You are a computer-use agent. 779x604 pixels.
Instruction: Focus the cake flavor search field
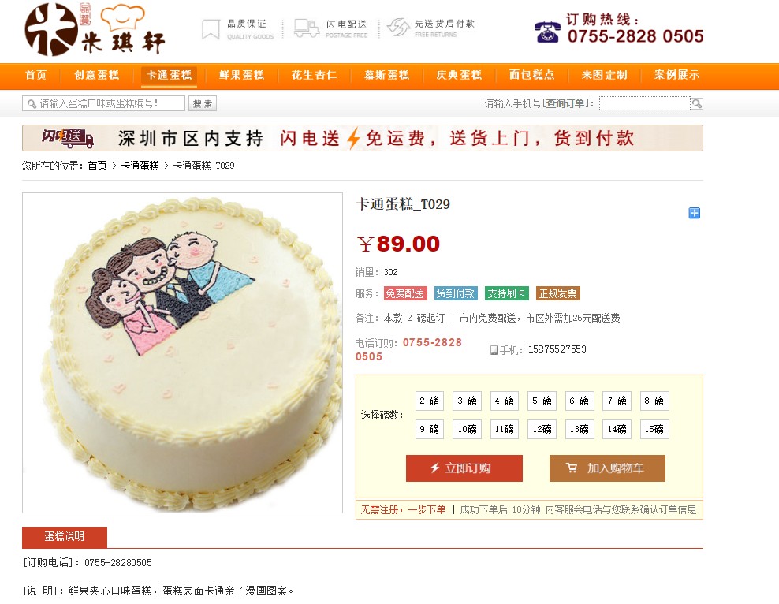[104, 103]
